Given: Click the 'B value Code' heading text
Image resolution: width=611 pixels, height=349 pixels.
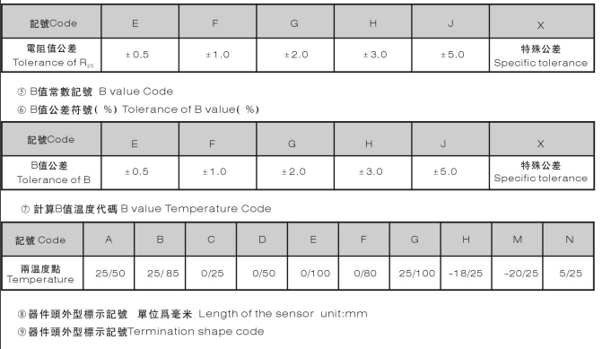Looking at the screenshot, I should [x=136, y=92].
